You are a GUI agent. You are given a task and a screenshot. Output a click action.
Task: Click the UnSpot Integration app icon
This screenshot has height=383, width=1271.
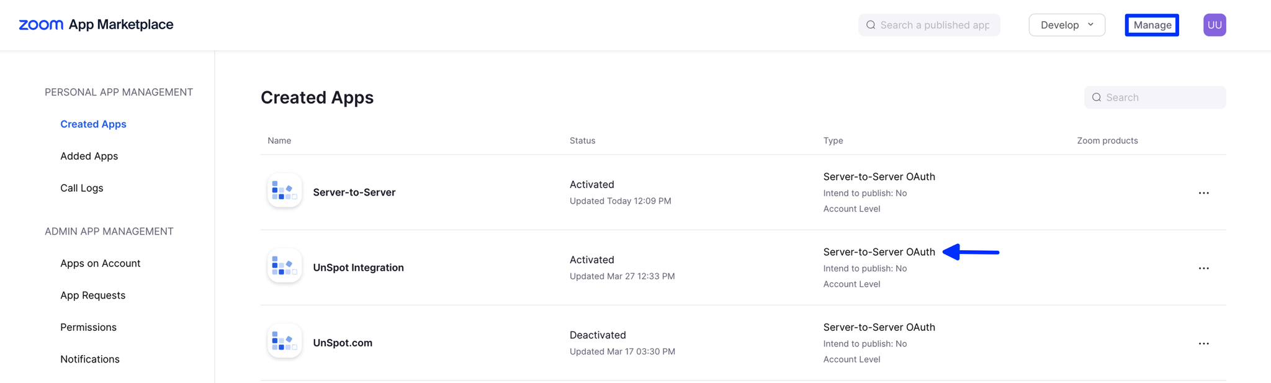pyautogui.click(x=284, y=266)
